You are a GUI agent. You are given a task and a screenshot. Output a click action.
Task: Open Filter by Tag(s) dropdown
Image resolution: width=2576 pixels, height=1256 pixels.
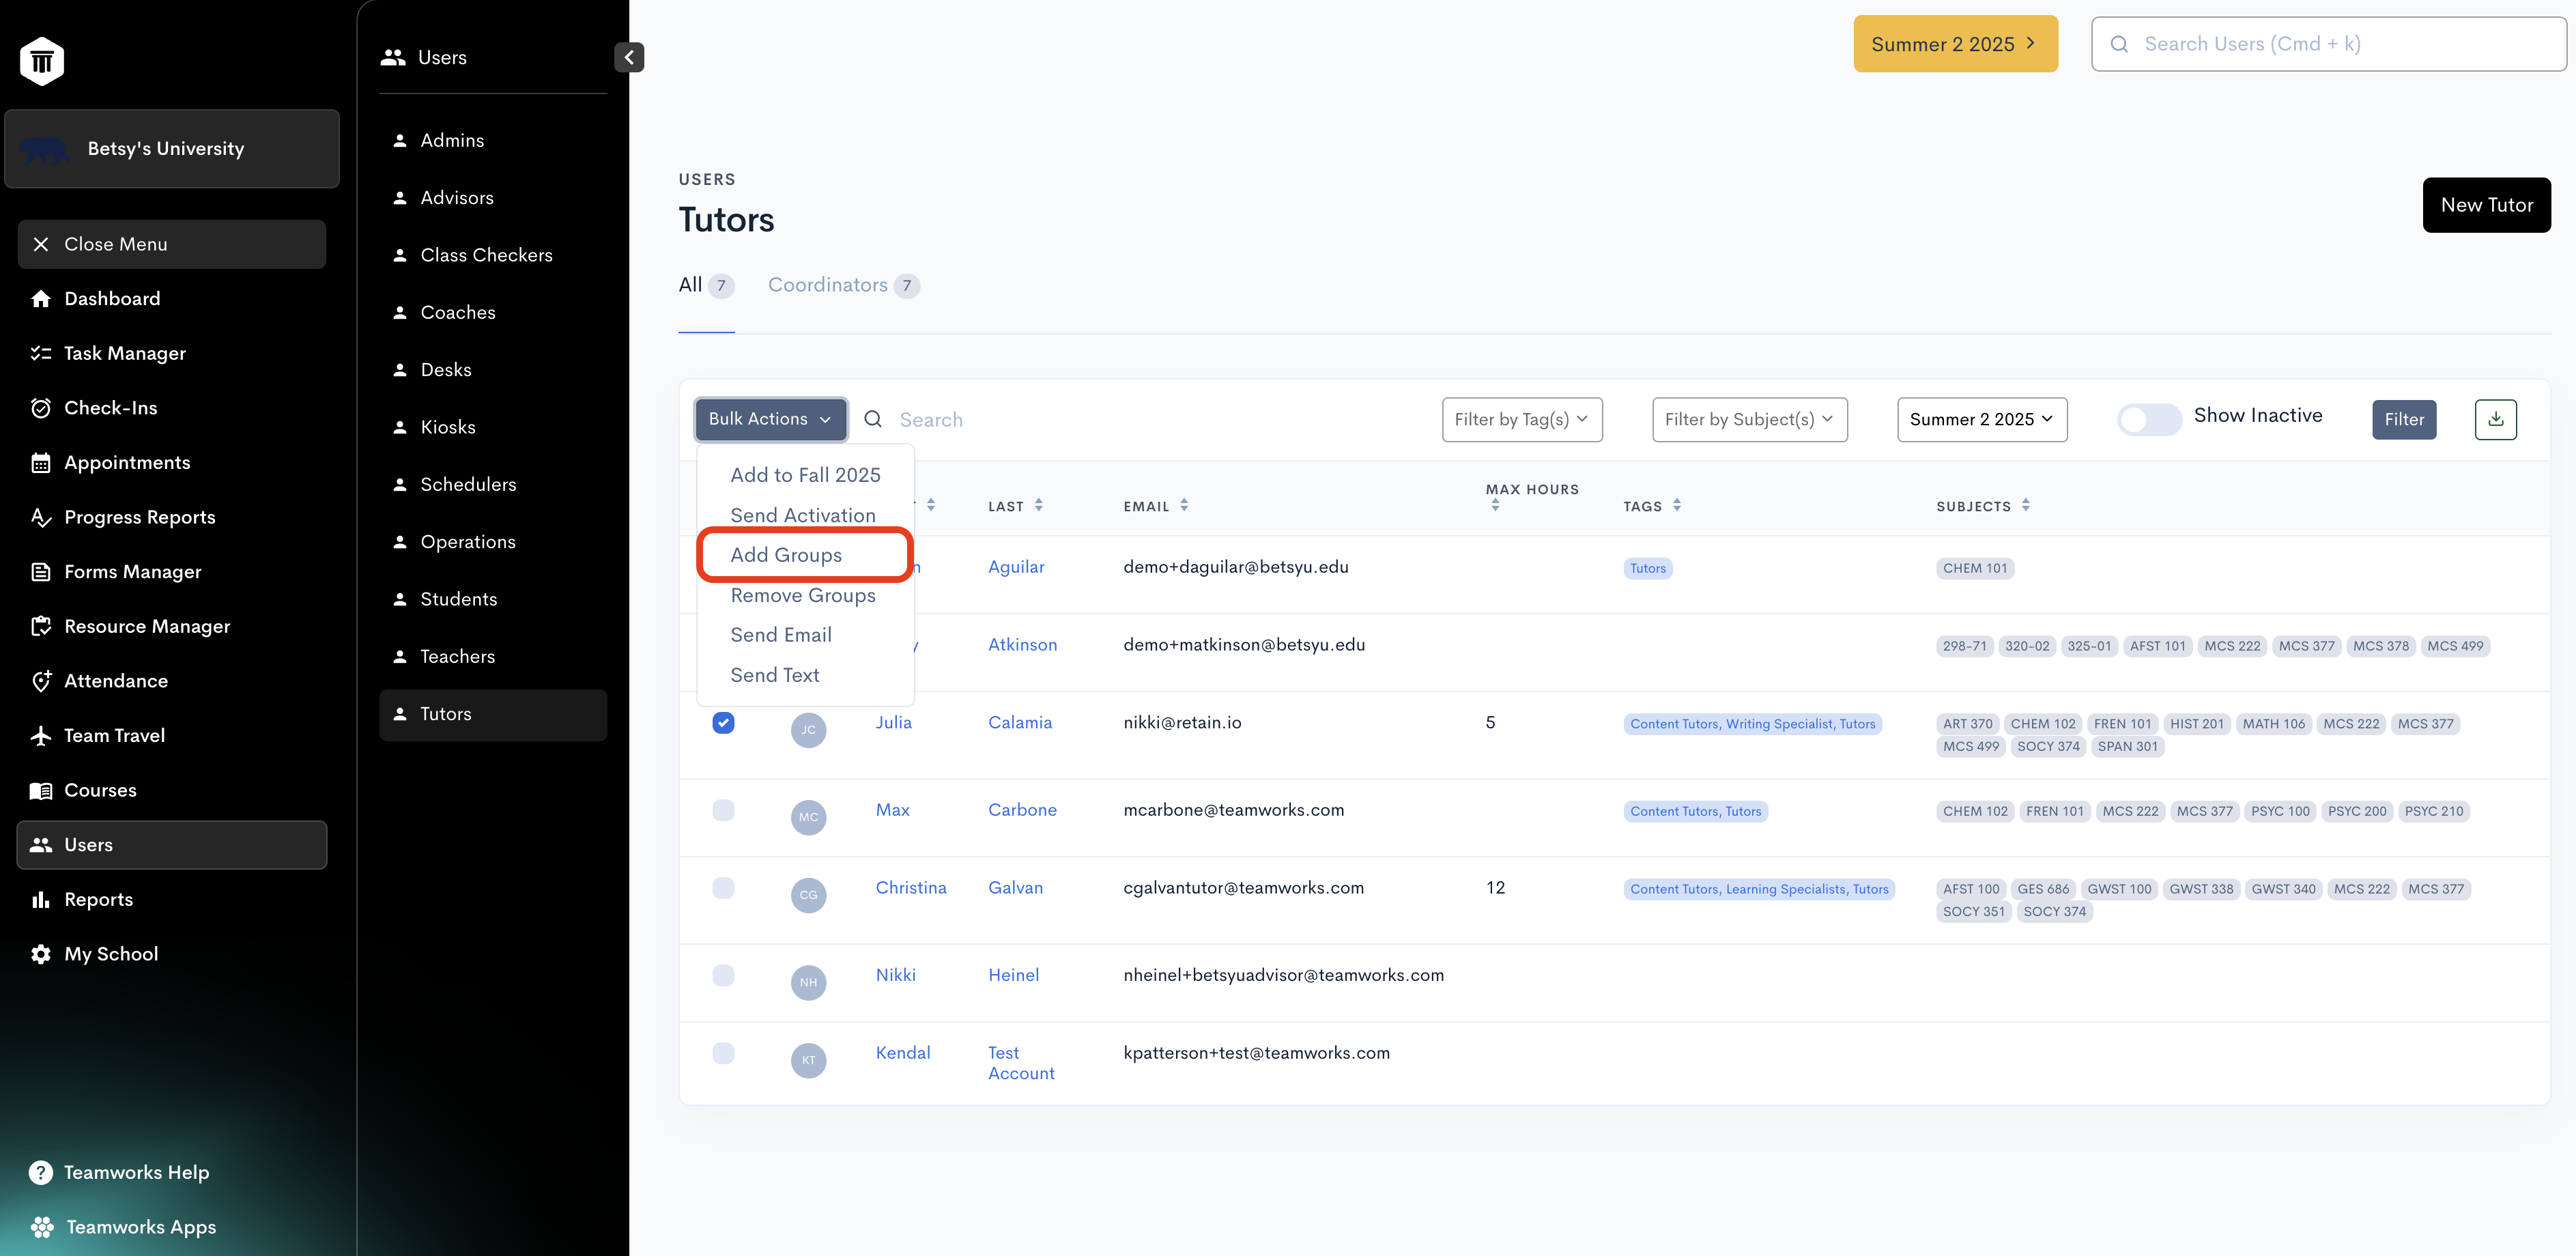1521,420
